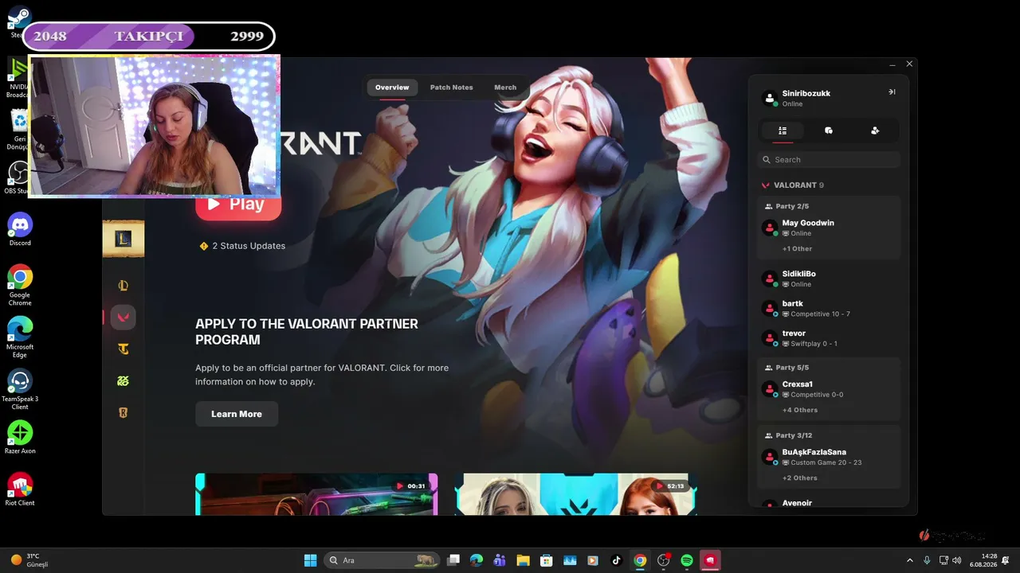Open the weather widget showing 31°C
Viewport: 1020px width, 573px height.
point(29,560)
